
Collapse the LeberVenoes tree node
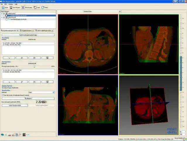pyautogui.click(x=2, y=14)
